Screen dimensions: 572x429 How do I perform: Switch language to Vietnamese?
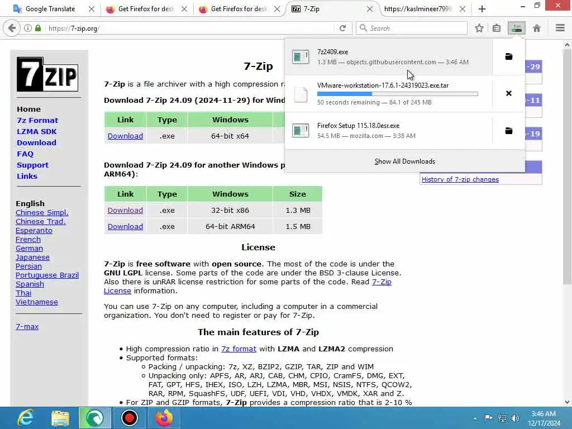click(x=36, y=302)
